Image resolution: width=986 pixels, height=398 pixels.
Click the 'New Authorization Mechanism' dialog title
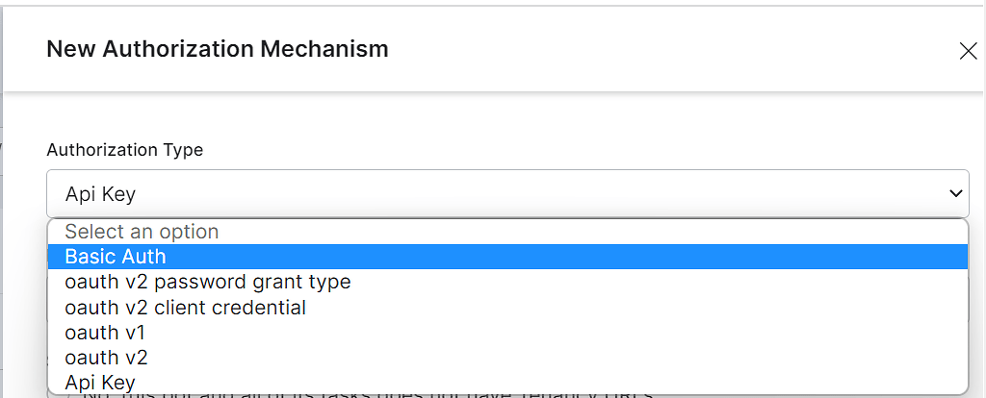pos(218,48)
